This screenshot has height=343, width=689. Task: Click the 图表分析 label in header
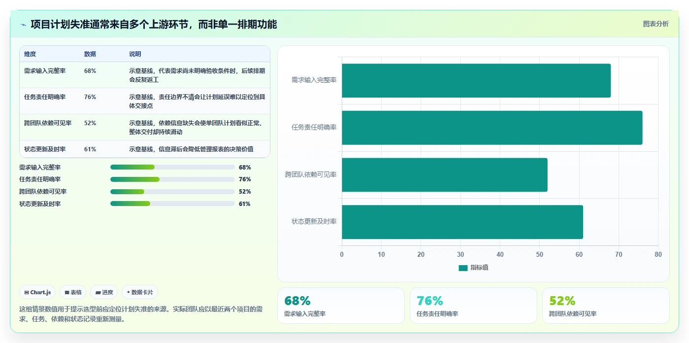tap(656, 24)
